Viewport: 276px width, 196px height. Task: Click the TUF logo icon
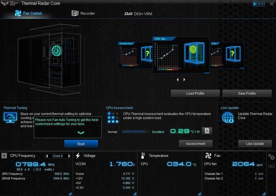5,3
